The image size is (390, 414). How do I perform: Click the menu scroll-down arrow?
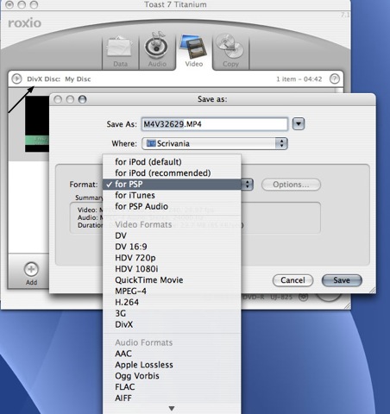pyautogui.click(x=172, y=409)
